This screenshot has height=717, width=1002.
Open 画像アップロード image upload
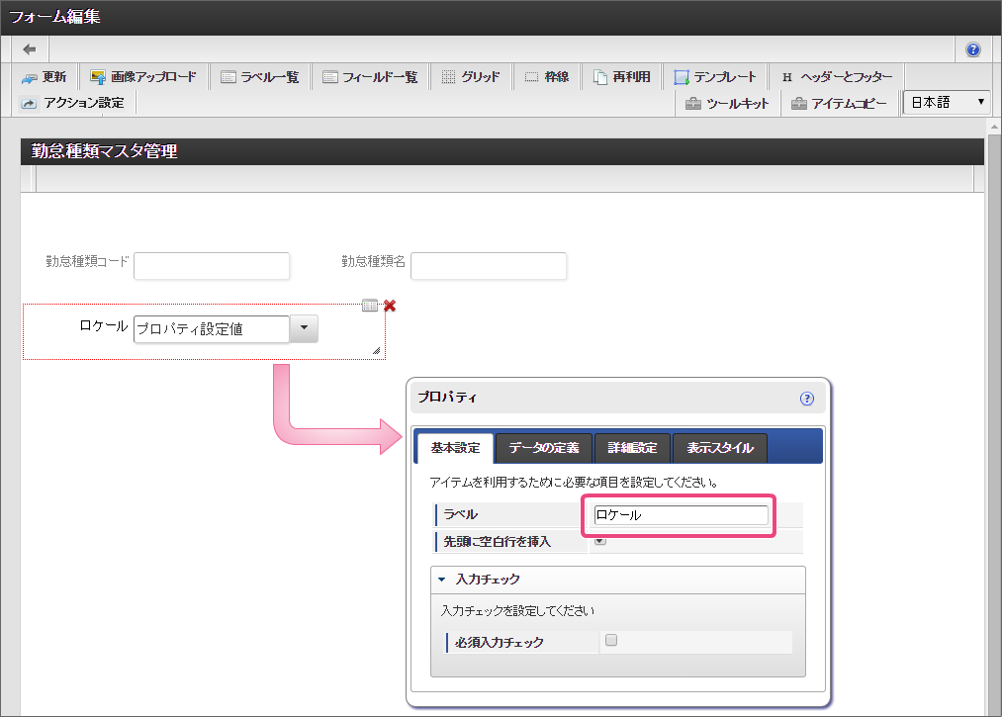tap(142, 77)
